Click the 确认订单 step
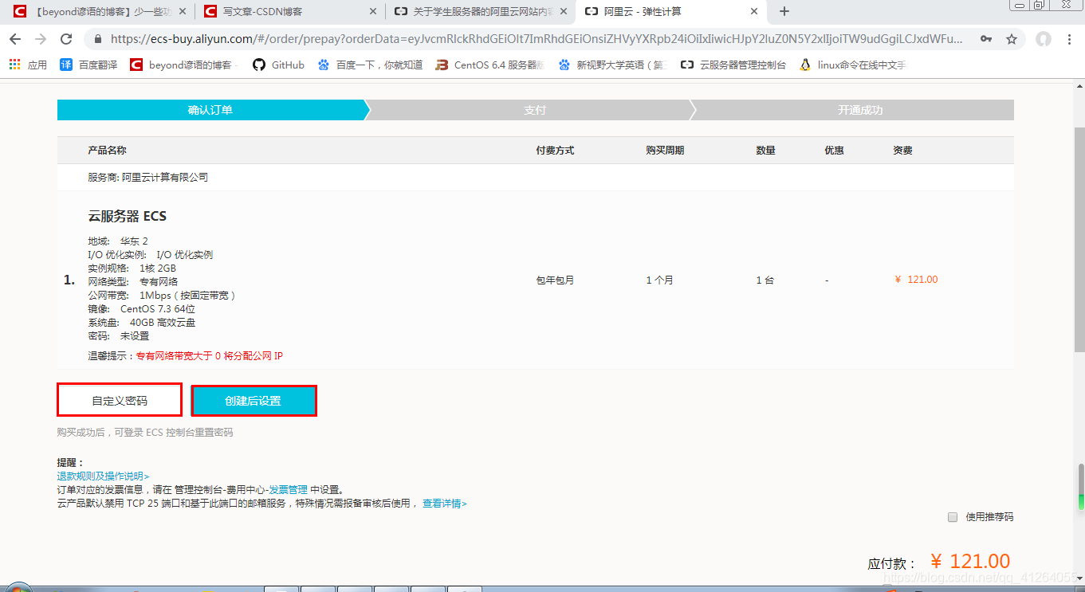The height and width of the screenshot is (592, 1085). tap(210, 110)
